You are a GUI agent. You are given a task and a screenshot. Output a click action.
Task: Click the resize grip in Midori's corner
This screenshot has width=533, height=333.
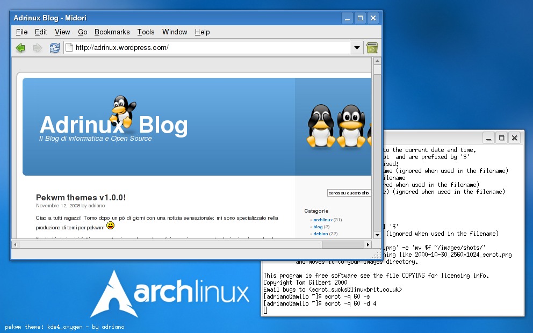377,254
